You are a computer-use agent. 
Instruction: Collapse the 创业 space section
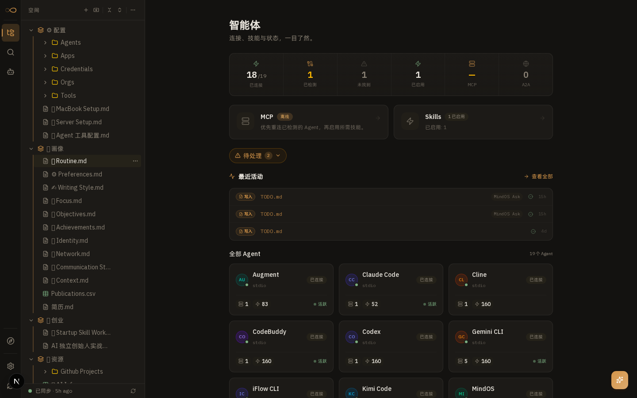31,320
